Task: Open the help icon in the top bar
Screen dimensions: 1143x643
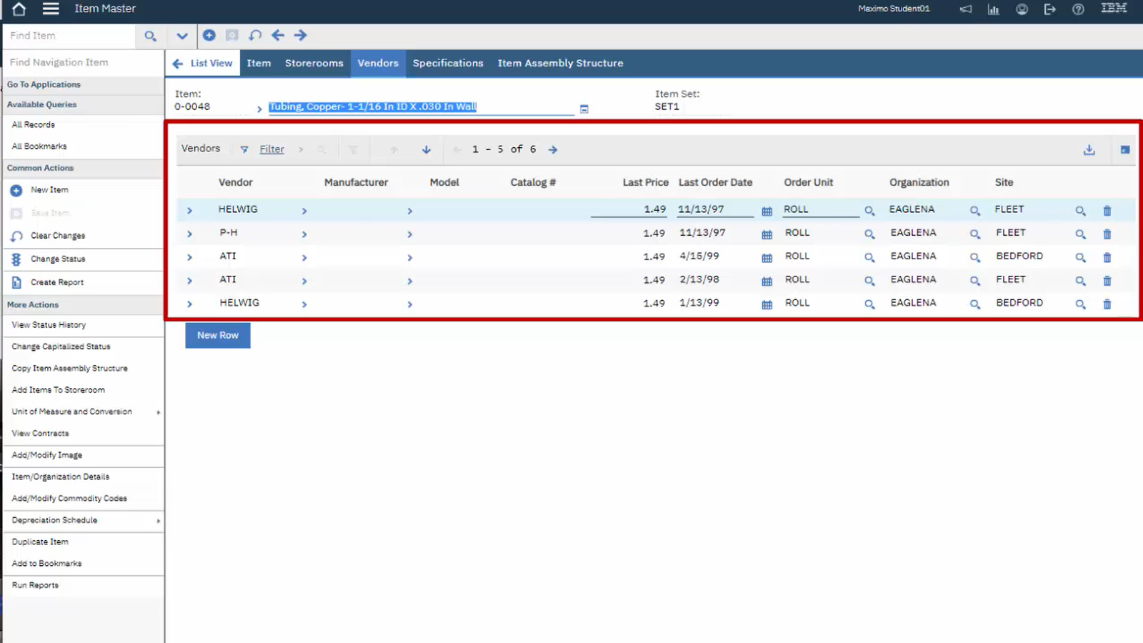Action: [1078, 9]
